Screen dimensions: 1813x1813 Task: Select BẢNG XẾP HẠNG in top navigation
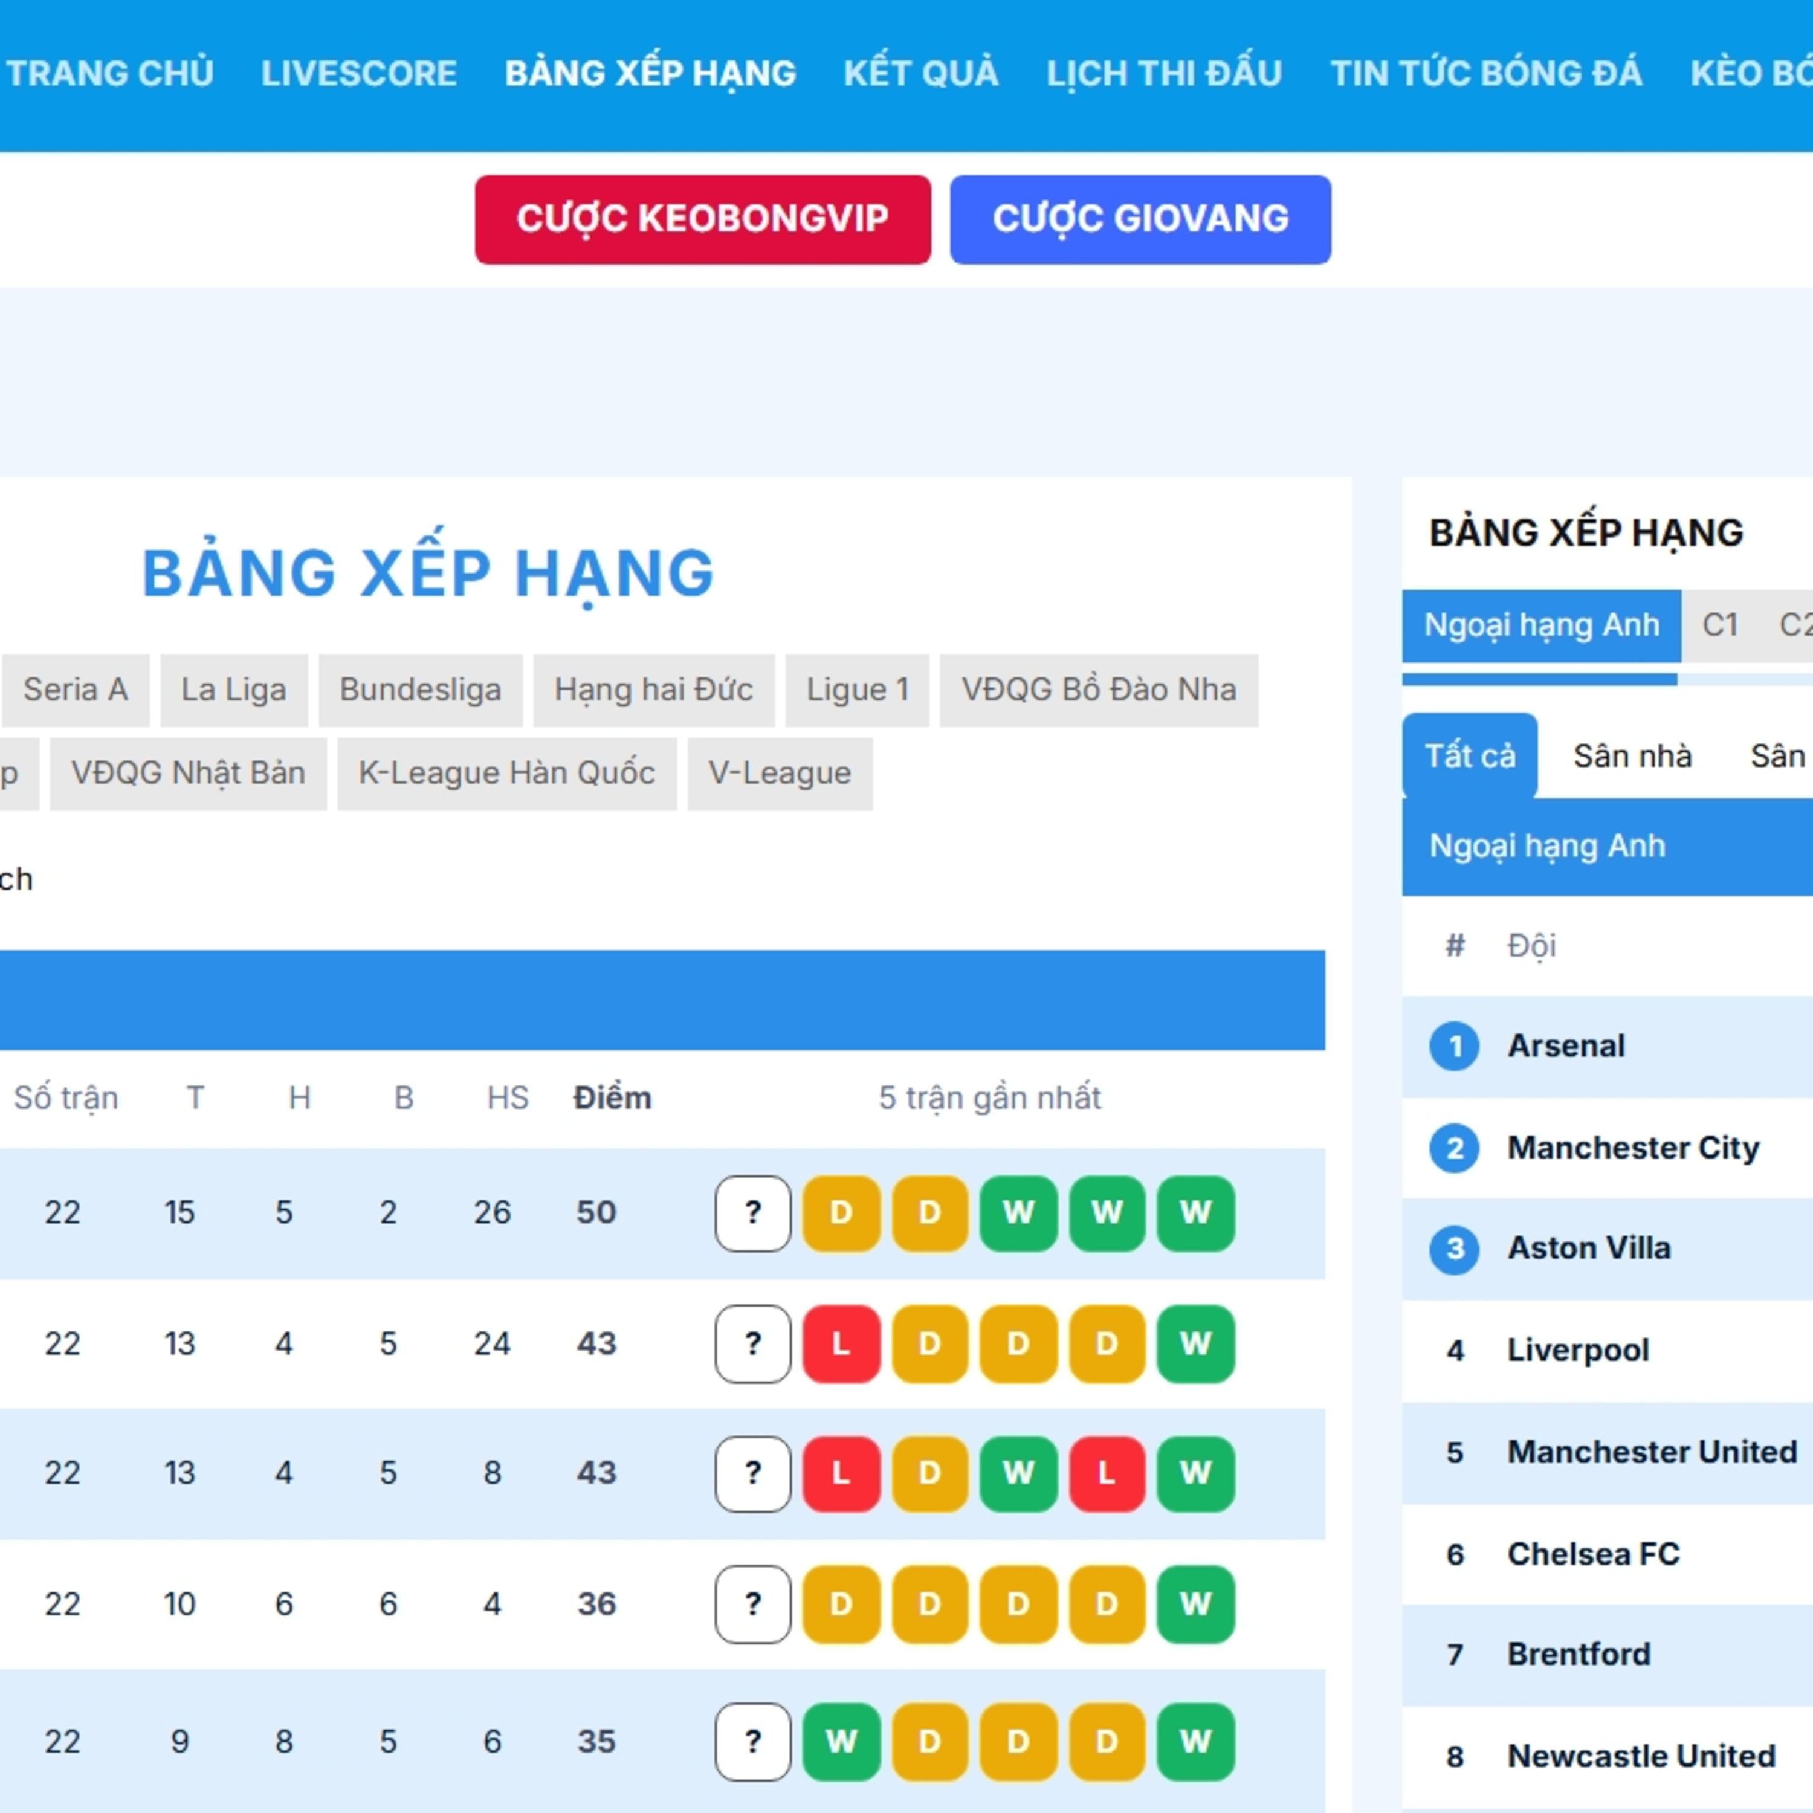(x=650, y=73)
